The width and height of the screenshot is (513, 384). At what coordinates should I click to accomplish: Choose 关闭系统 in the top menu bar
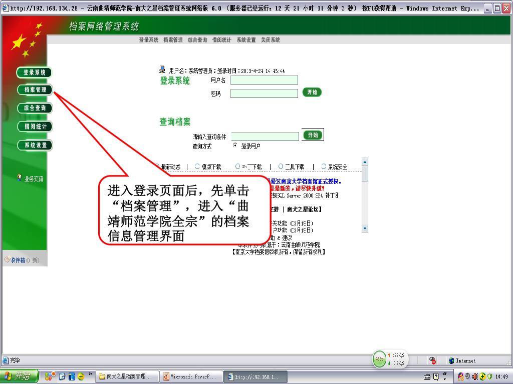[x=271, y=40]
